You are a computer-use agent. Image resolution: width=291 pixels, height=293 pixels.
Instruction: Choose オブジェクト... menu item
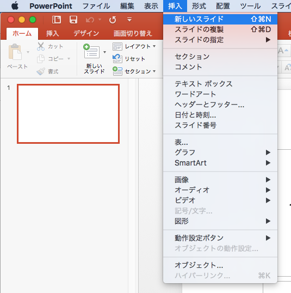coord(220,265)
